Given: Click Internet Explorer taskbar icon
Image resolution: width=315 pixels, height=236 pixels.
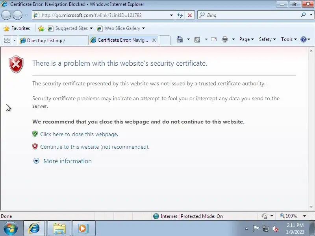Looking at the screenshot, I should [34, 228].
